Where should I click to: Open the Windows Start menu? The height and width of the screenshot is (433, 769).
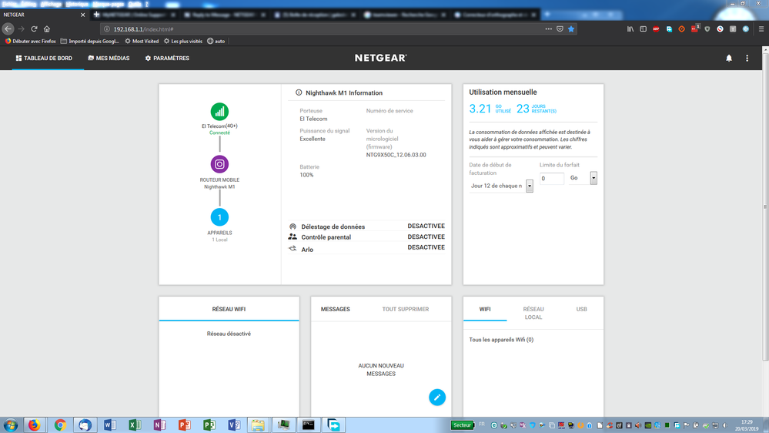tap(10, 425)
